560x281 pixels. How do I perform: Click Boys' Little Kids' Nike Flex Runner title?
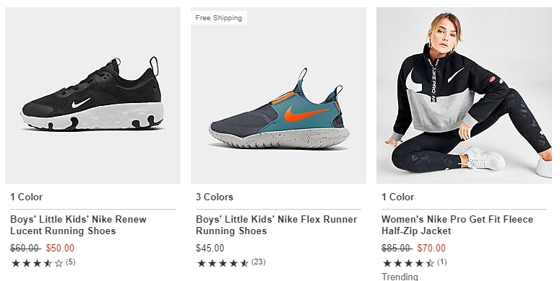click(277, 225)
